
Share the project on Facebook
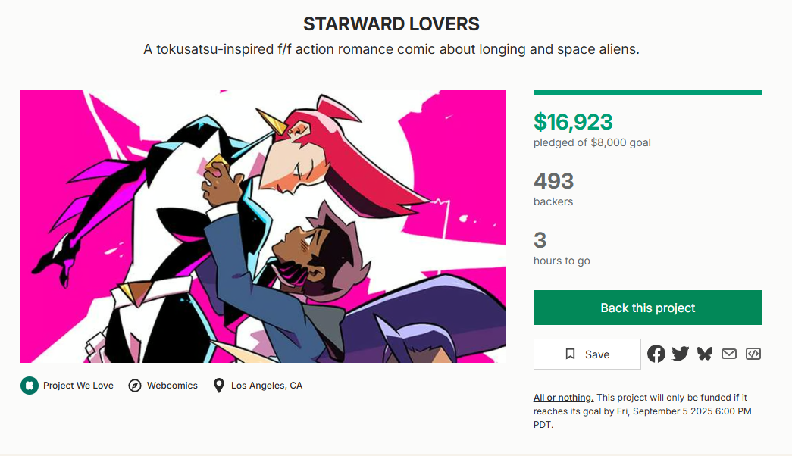[x=656, y=354]
